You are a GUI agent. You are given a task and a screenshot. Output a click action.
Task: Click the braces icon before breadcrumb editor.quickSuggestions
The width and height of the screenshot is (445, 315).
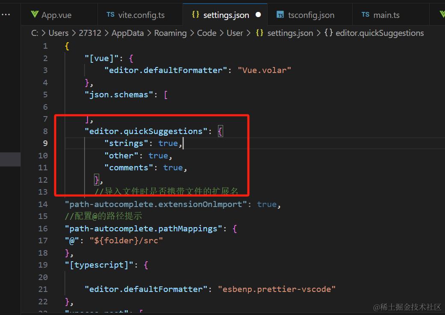[329, 33]
